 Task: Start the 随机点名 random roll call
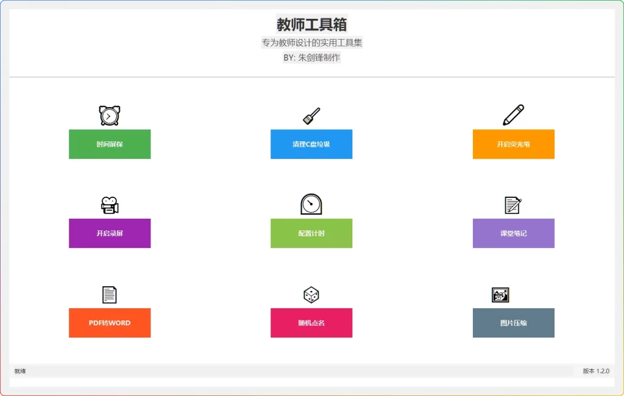tap(311, 323)
